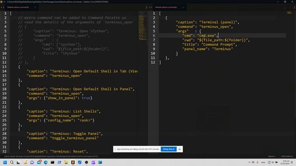The width and height of the screenshot is (296, 166).
Task: Click line number 13 in left gutter
Action: [4, 67]
